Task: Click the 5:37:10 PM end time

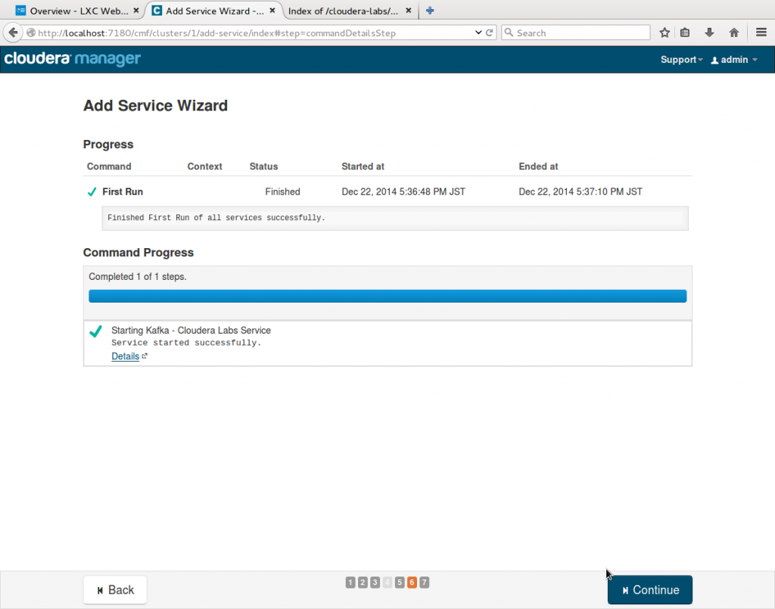Action: pos(580,191)
